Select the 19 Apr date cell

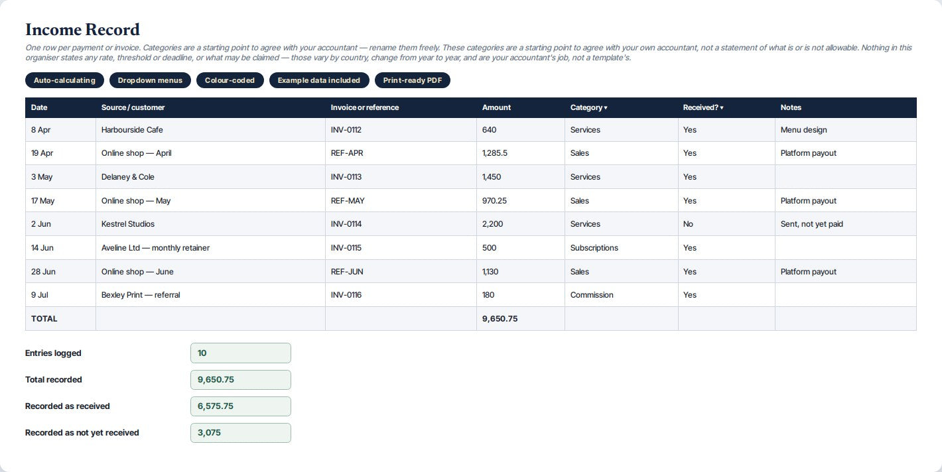pos(60,153)
